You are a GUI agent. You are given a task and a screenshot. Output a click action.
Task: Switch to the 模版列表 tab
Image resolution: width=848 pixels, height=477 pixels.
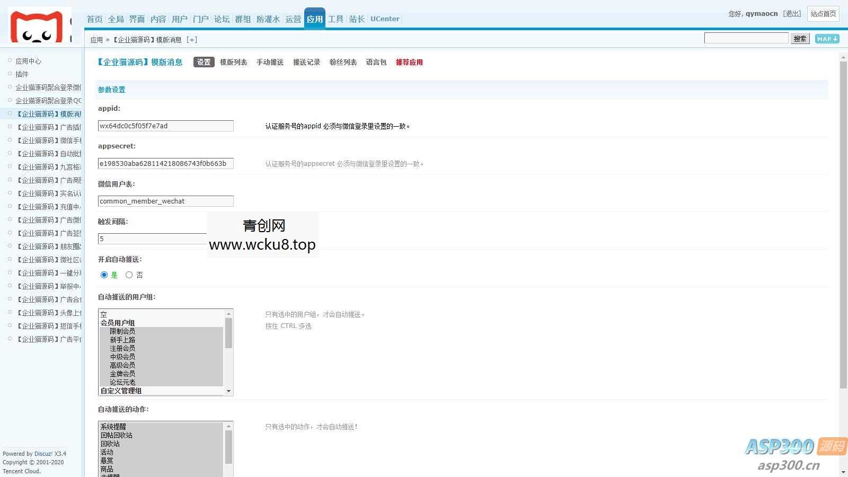(x=233, y=62)
